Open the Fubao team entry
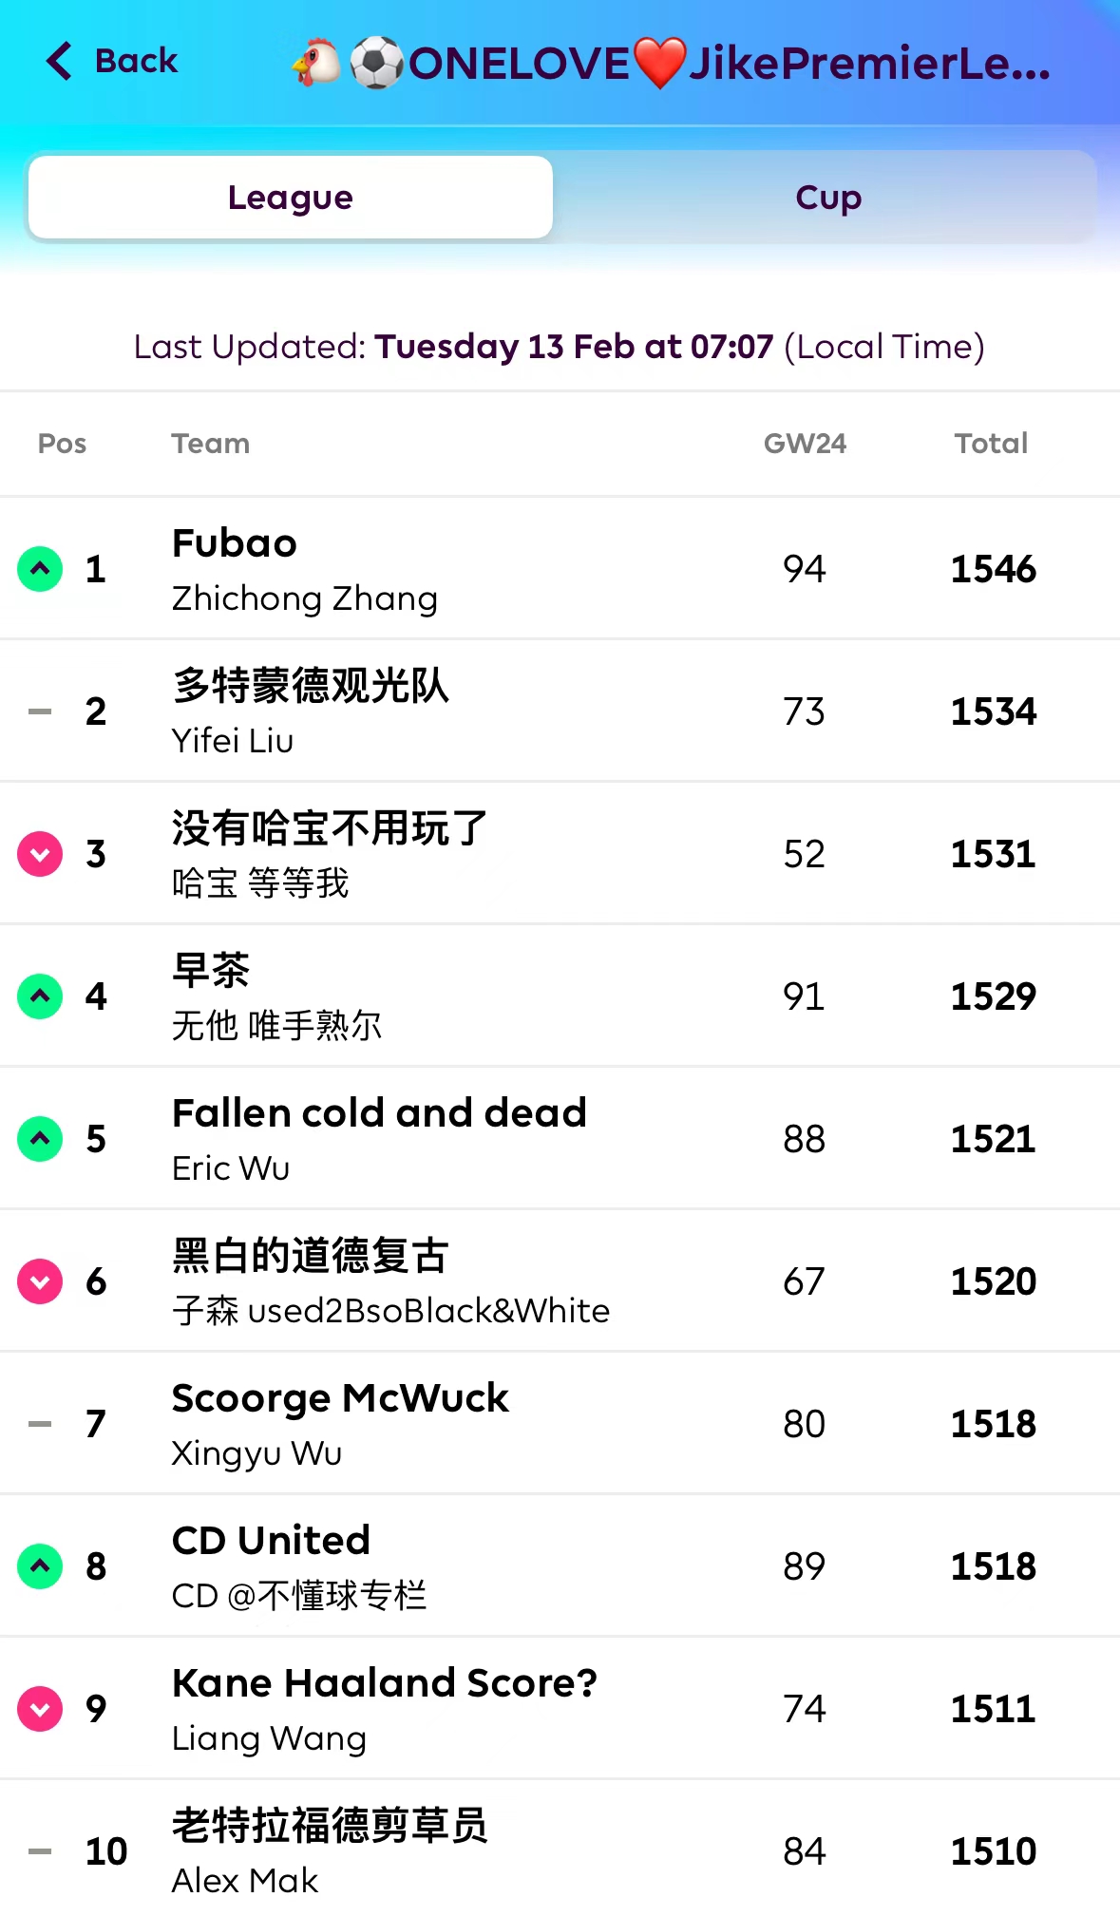This screenshot has height=1916, width=1120. (235, 544)
